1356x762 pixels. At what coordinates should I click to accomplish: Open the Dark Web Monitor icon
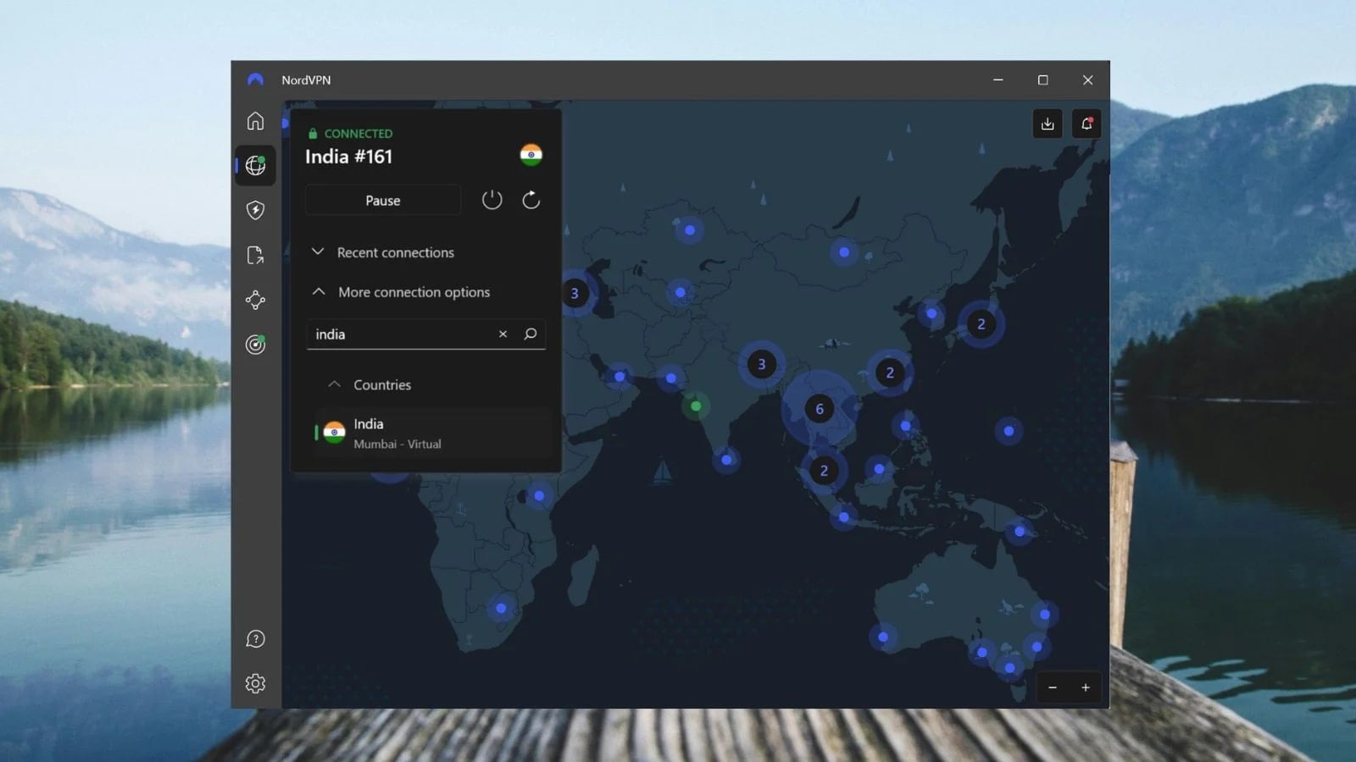coord(256,345)
